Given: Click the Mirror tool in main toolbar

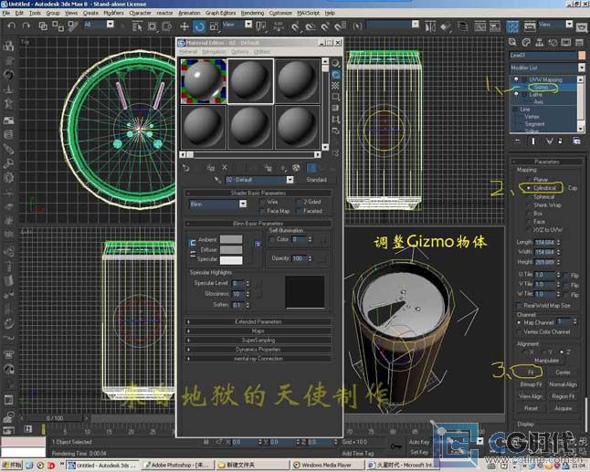Looking at the screenshot, I should [430, 26].
